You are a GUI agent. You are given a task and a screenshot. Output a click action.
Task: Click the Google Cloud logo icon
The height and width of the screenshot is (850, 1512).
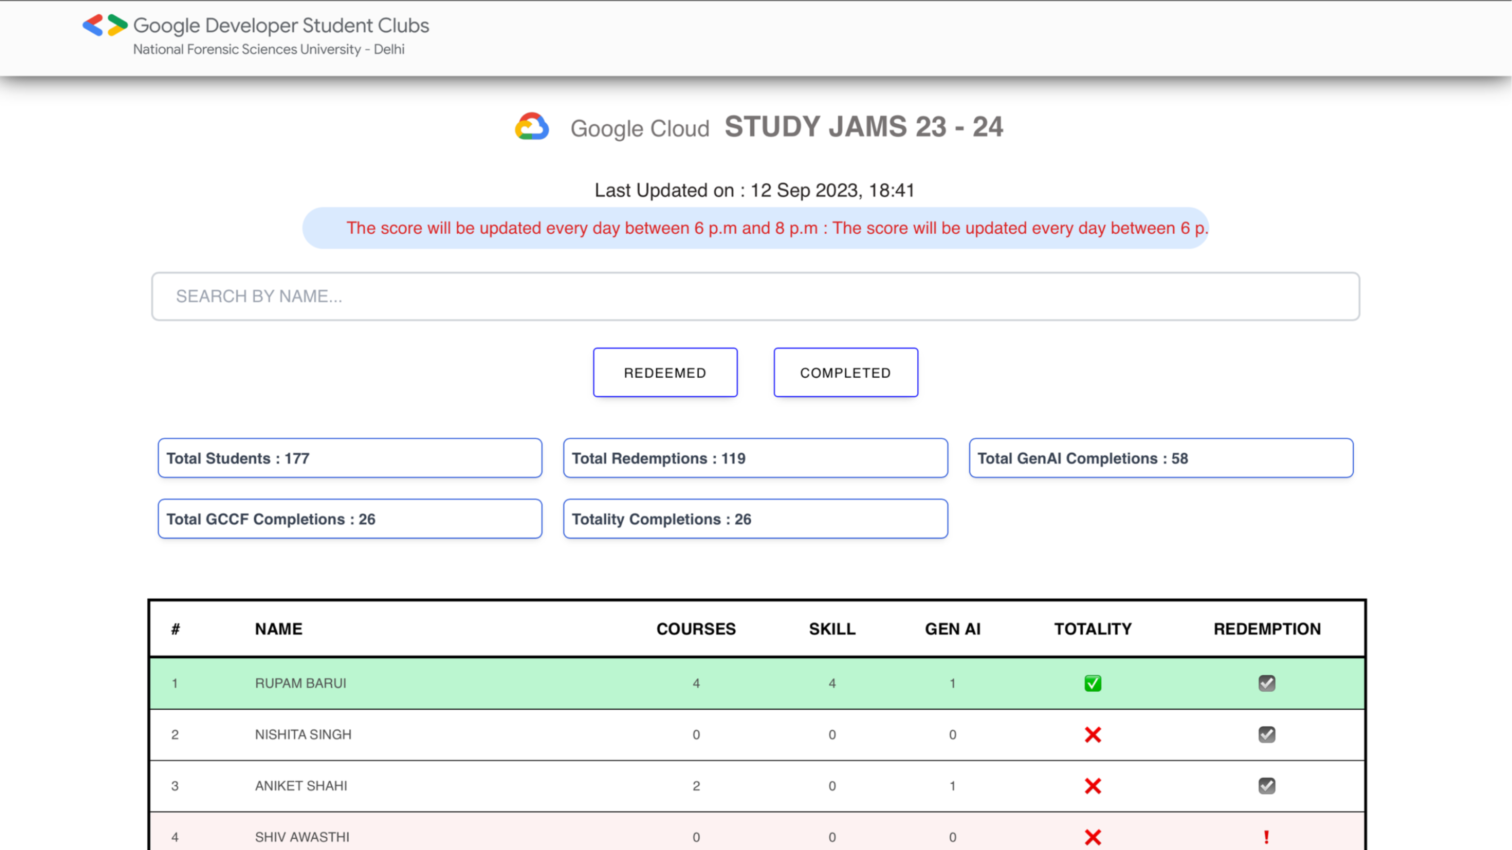click(532, 127)
